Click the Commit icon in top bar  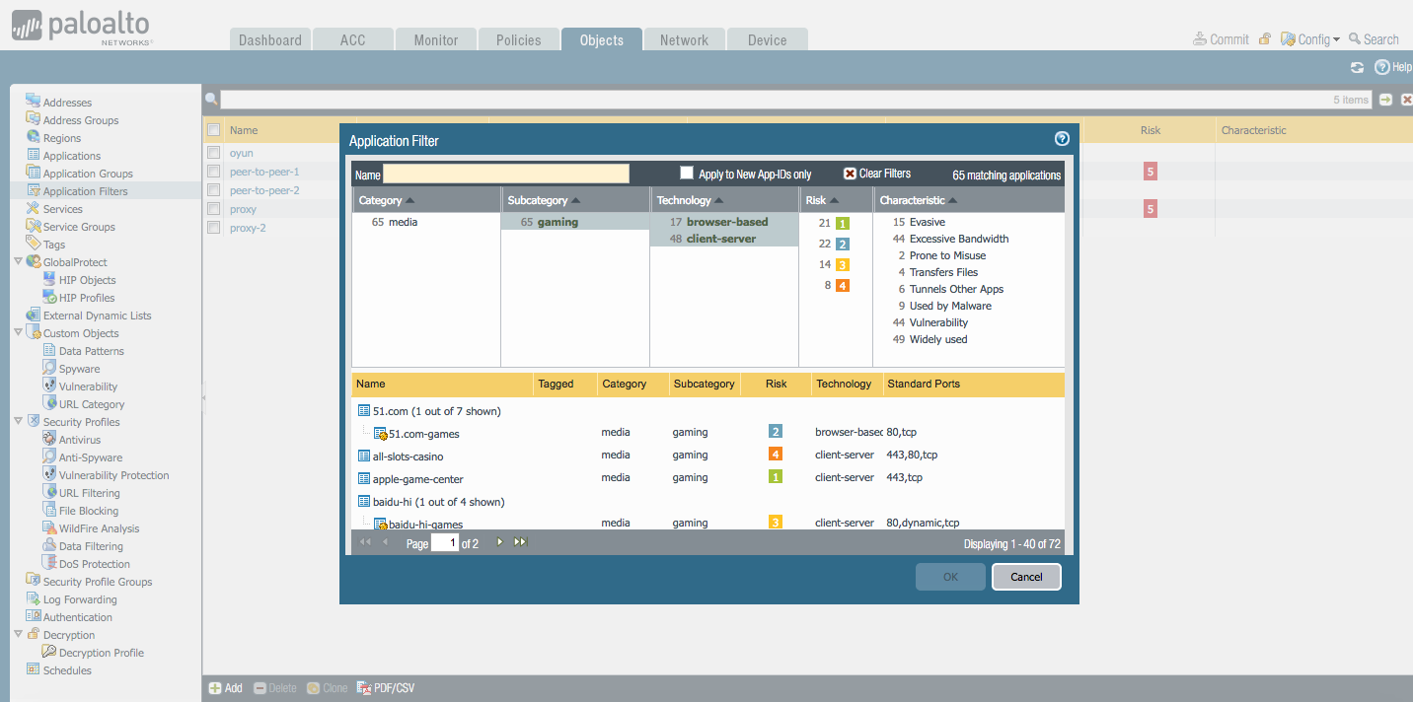(x=1200, y=39)
